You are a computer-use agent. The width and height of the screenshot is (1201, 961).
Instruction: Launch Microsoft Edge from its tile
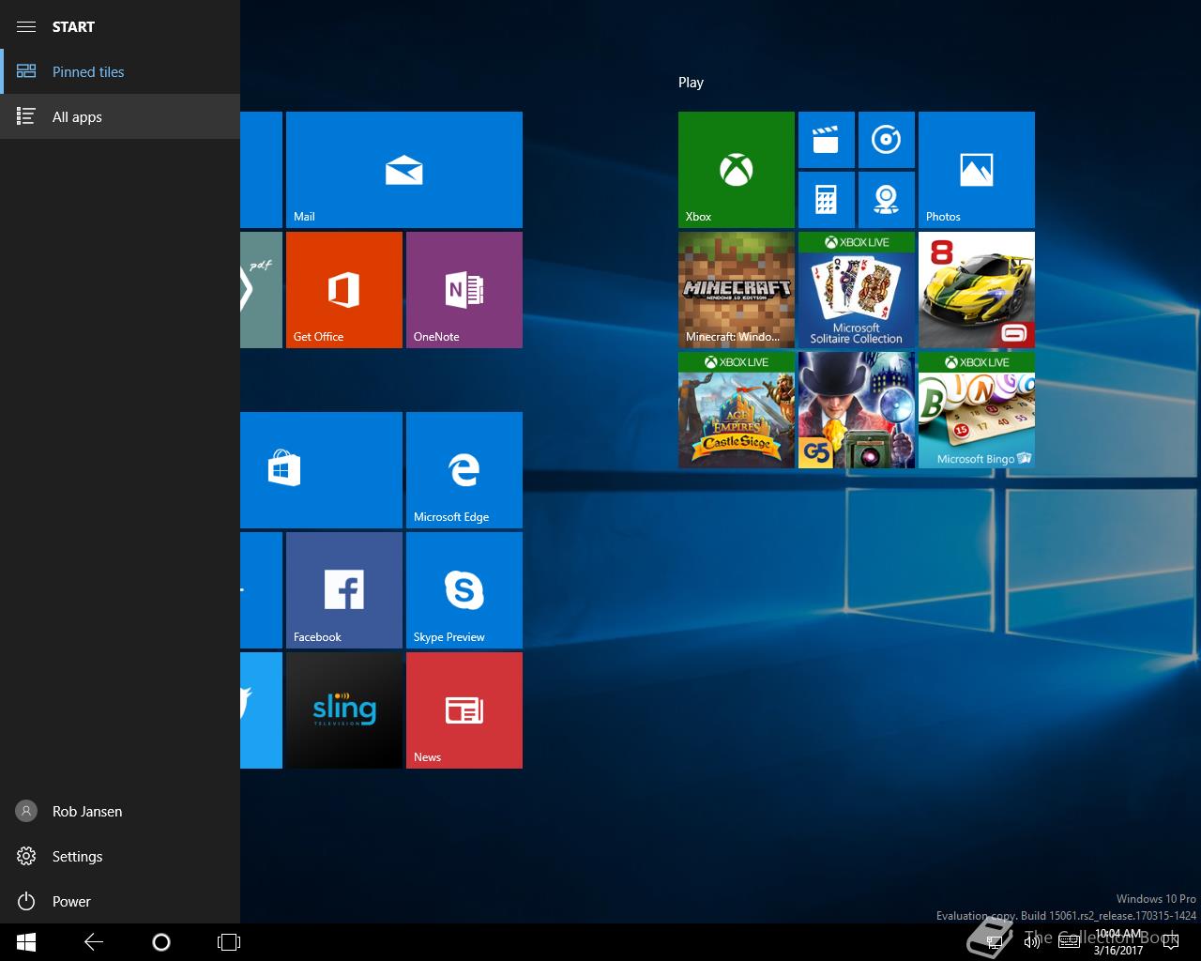point(464,470)
